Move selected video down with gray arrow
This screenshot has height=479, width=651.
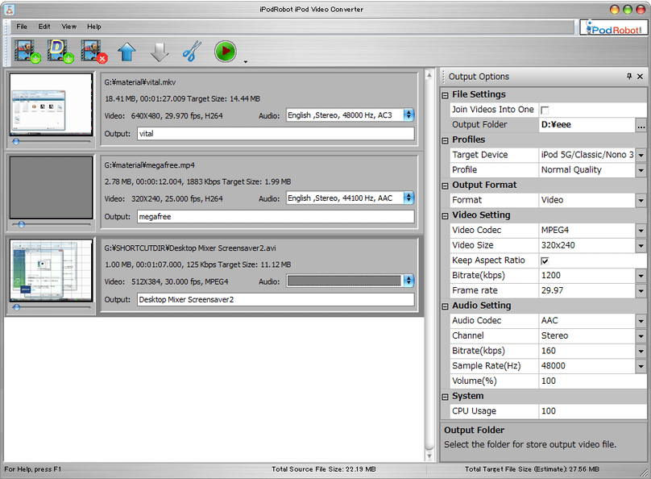(160, 52)
